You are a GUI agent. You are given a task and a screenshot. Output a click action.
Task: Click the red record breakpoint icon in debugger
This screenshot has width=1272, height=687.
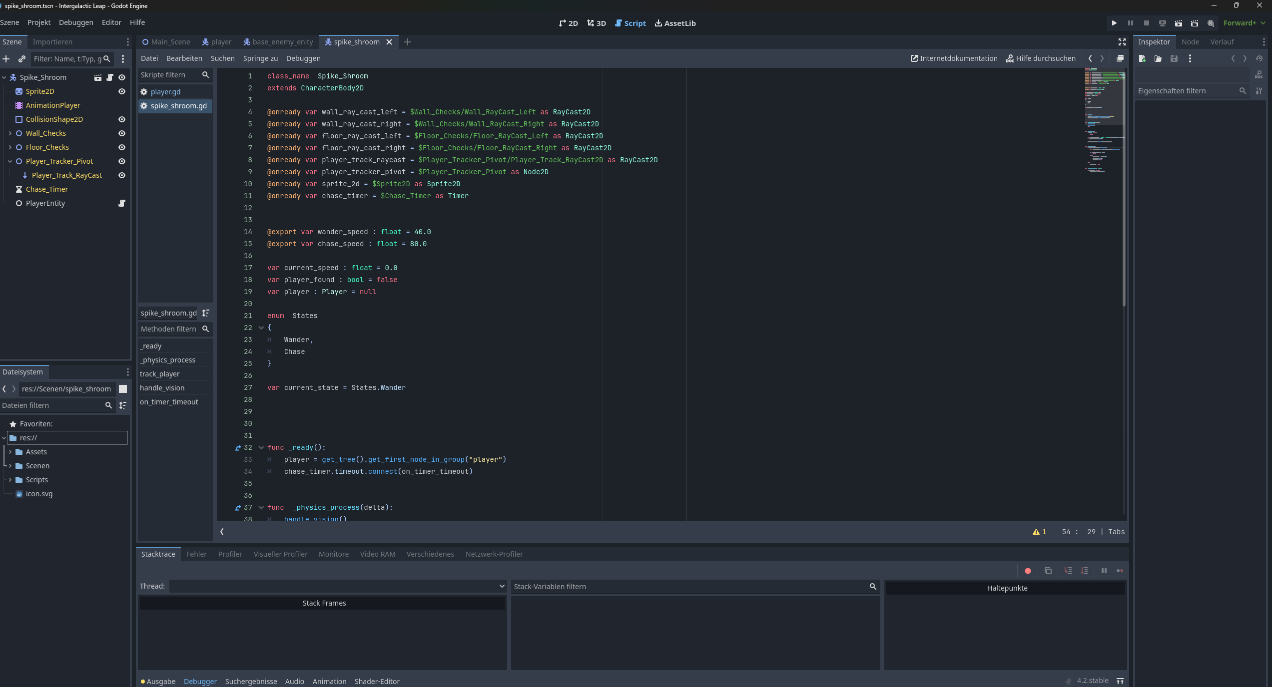click(1028, 571)
